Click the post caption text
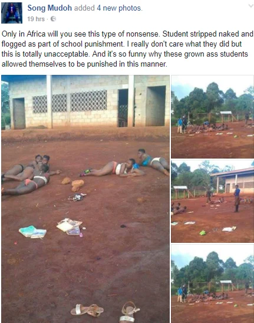The image size is (254, 323). [x=127, y=49]
